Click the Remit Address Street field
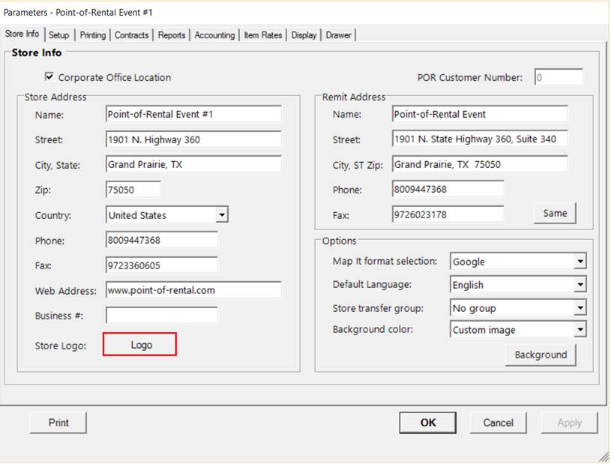The height and width of the screenshot is (464, 611). click(480, 139)
